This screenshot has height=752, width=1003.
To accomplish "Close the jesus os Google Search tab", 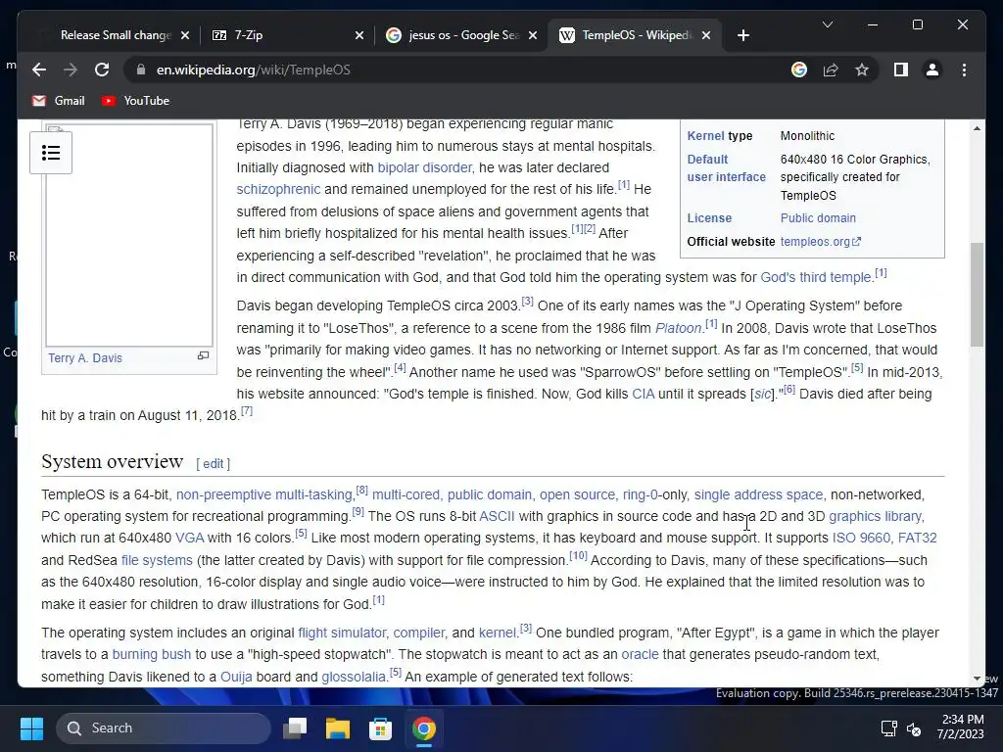I will click(533, 35).
